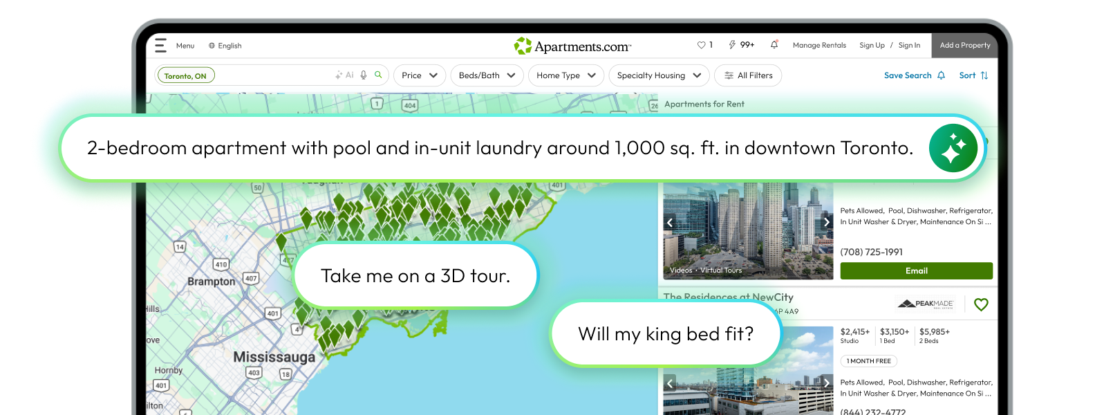
Task: Open the Sort options
Action: point(973,75)
